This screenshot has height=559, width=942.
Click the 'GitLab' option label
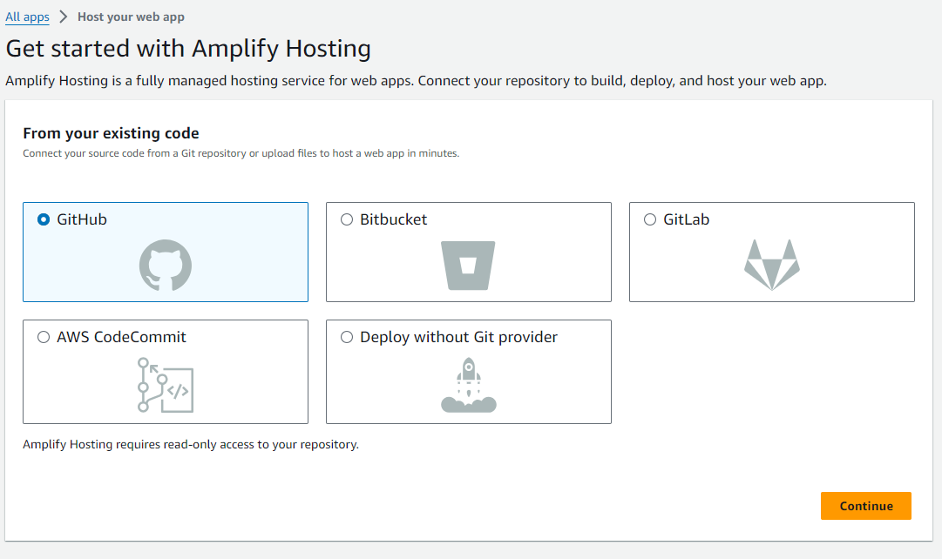tap(686, 219)
